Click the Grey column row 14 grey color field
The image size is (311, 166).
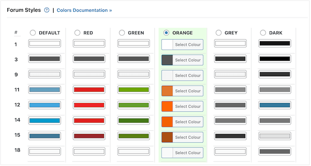click(230, 120)
